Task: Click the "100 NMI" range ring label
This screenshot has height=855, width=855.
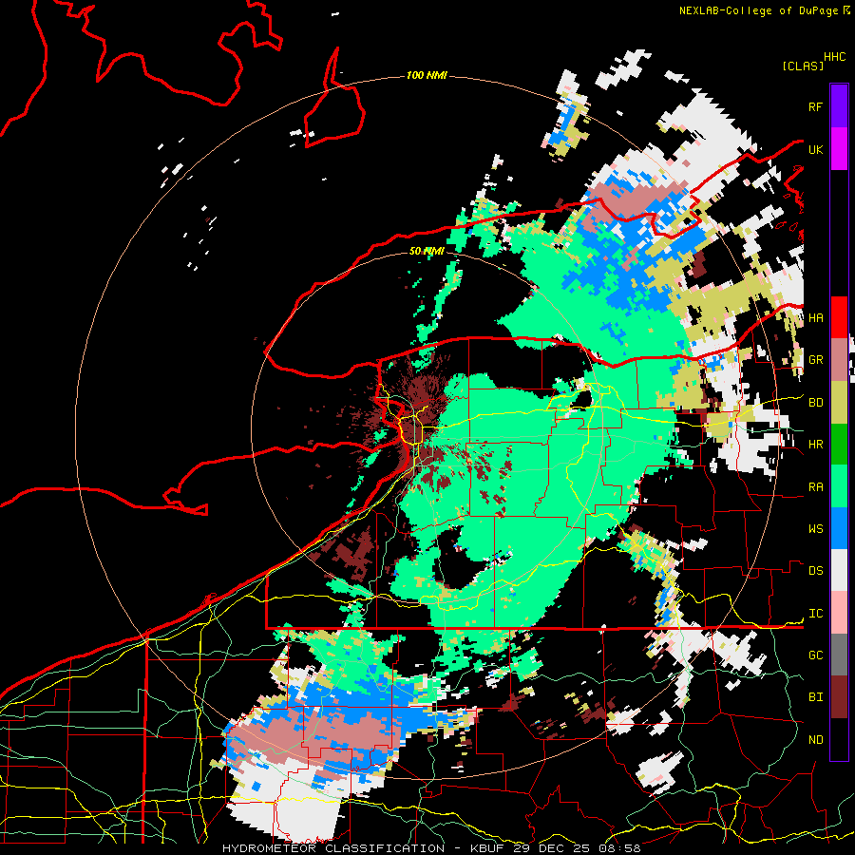Action: click(427, 75)
